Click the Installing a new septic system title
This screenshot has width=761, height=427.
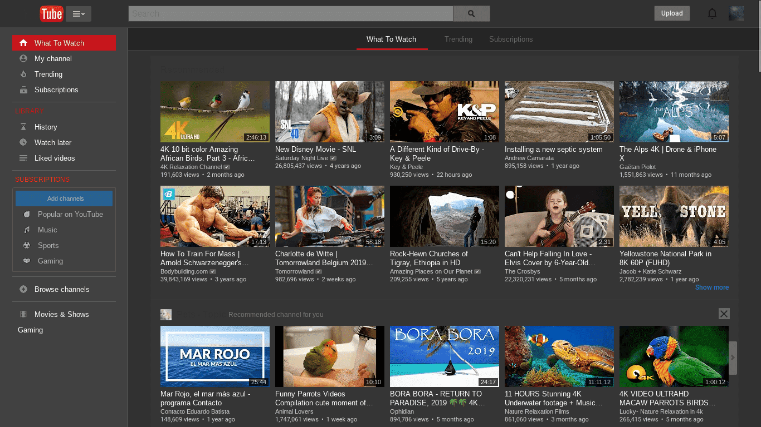(x=553, y=149)
